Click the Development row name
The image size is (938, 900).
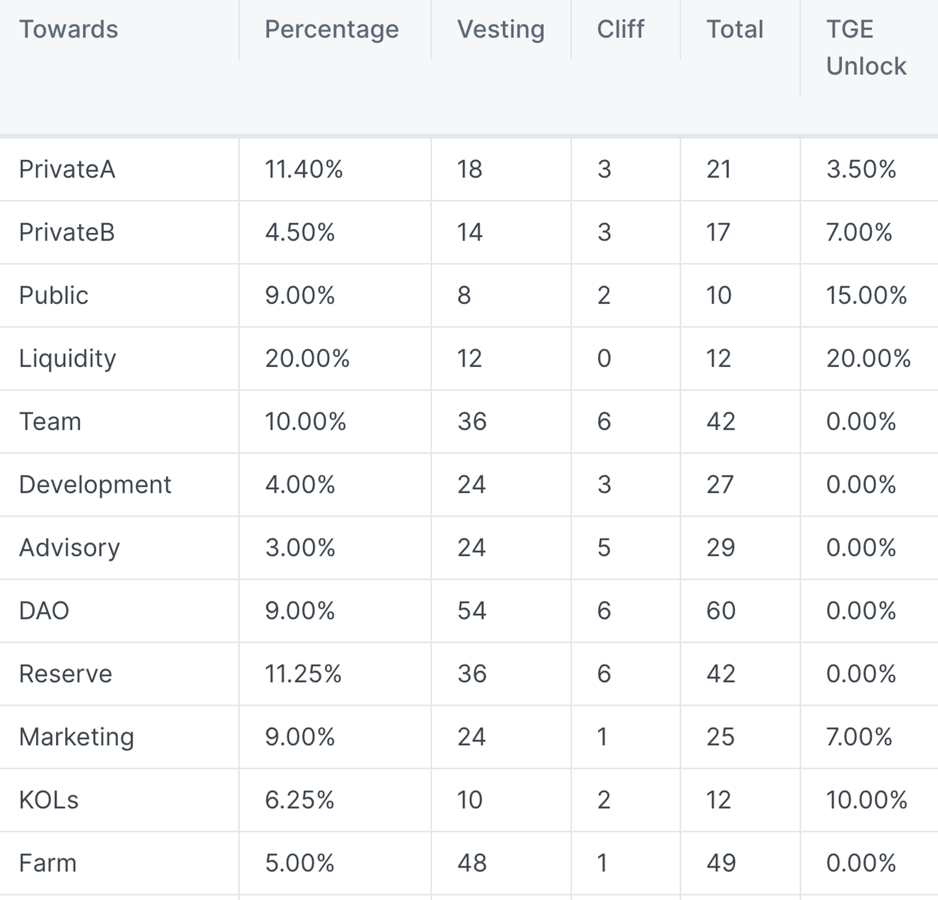tap(95, 484)
